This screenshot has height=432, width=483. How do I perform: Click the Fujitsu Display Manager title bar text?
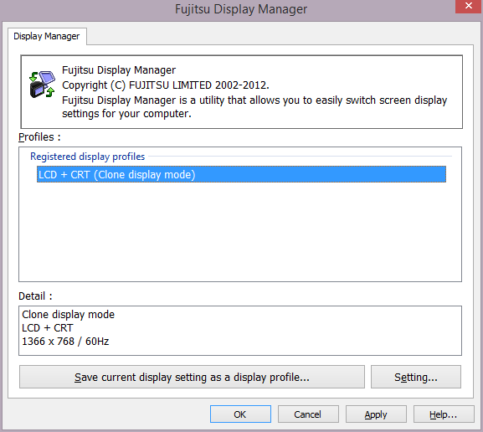241,9
